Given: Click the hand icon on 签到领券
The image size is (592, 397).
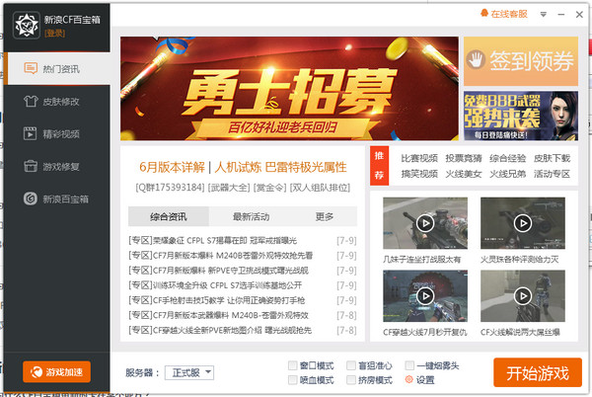Looking at the screenshot, I should pyautogui.click(x=476, y=59).
